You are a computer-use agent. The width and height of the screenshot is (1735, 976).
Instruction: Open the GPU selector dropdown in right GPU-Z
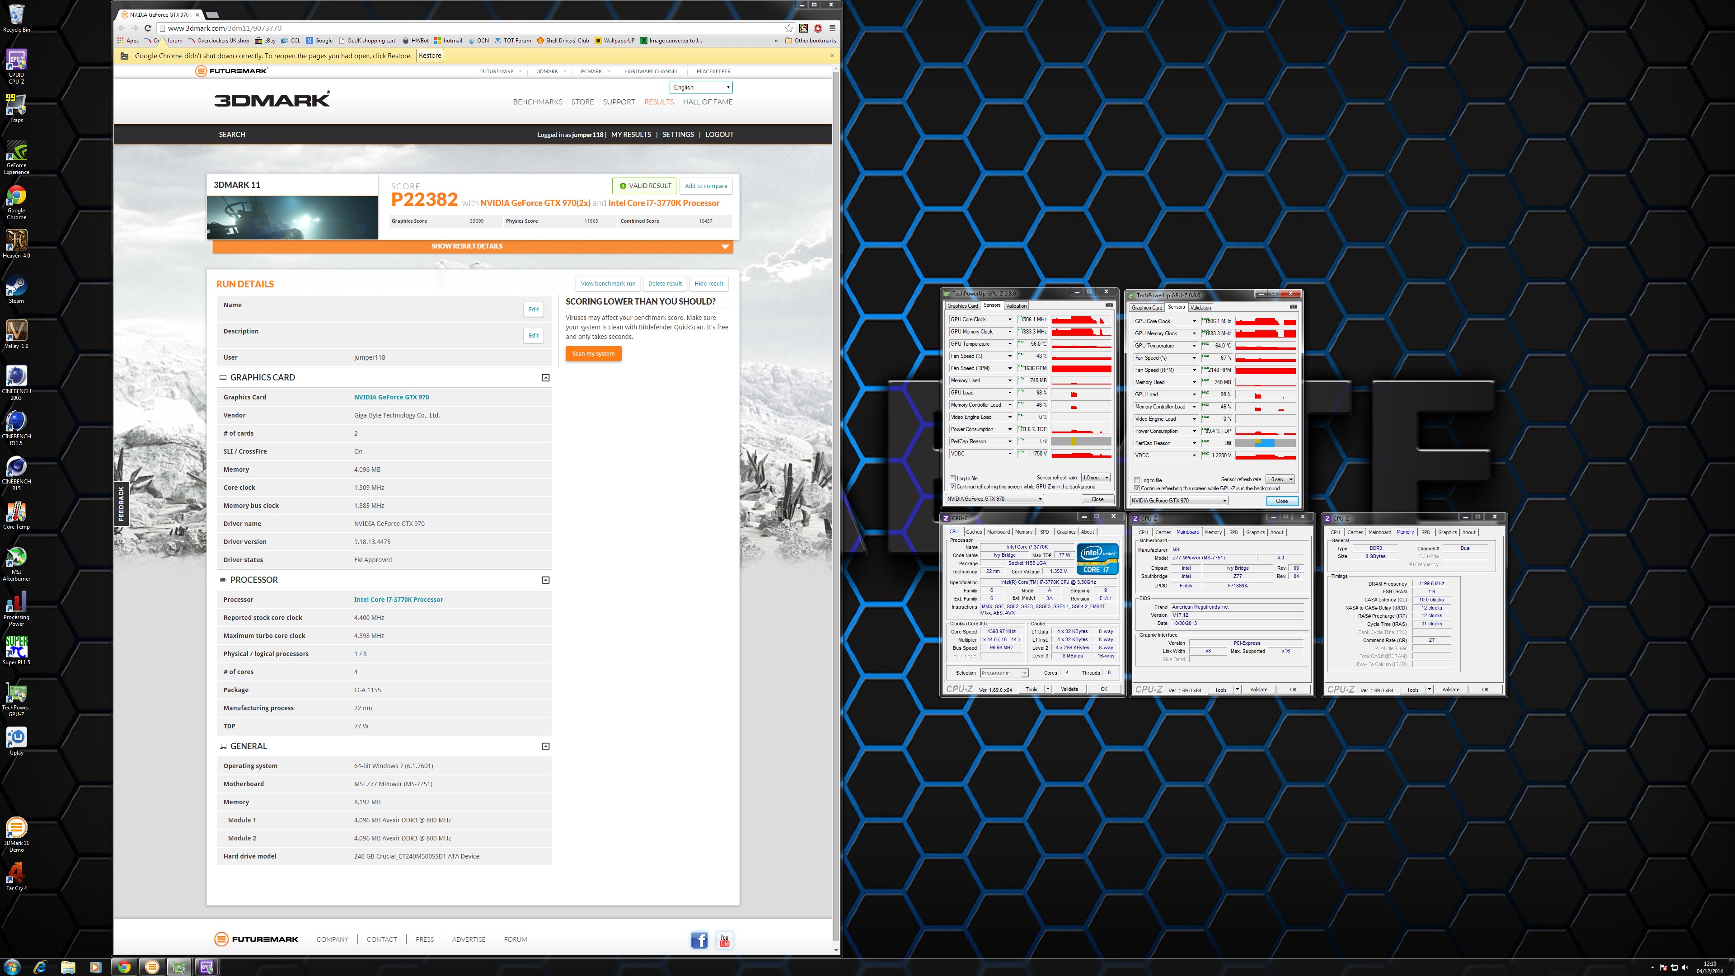coord(1179,501)
